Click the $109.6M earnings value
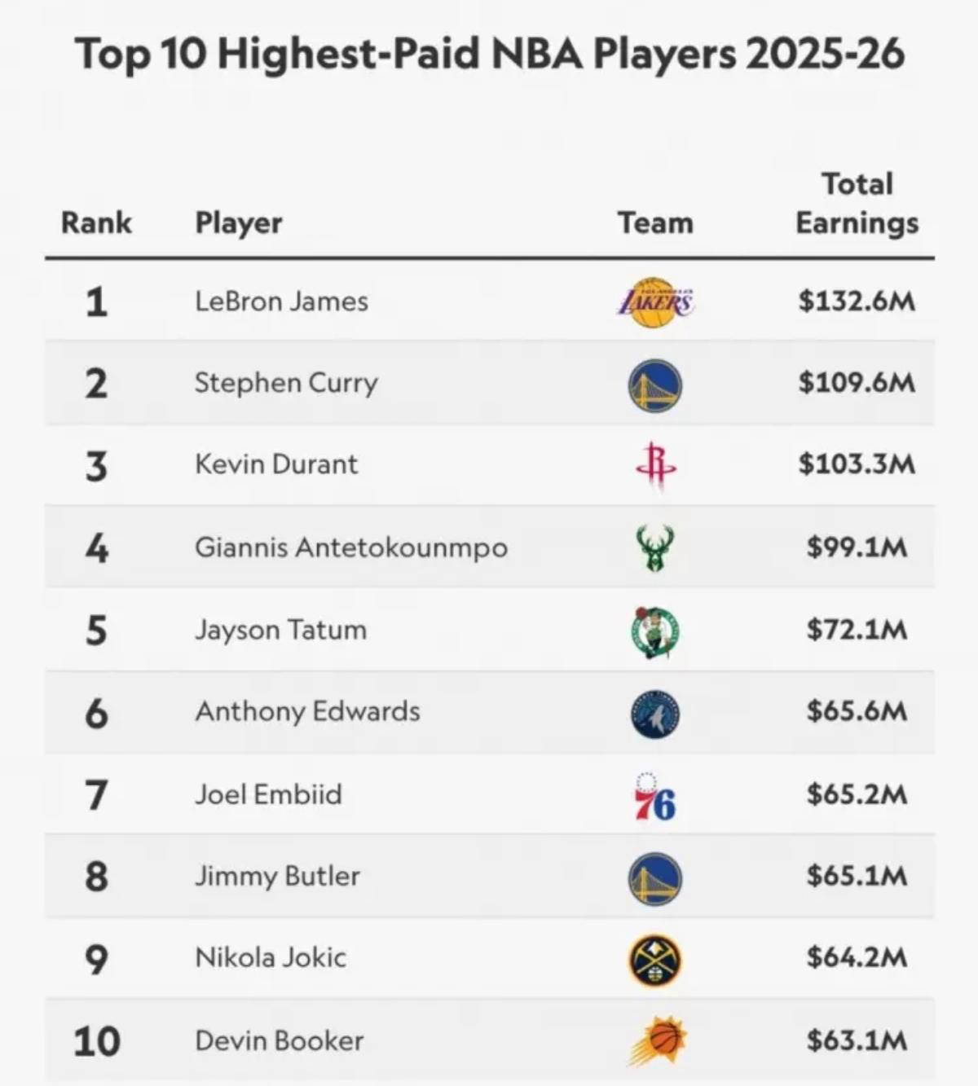The height and width of the screenshot is (1086, 978). click(857, 382)
